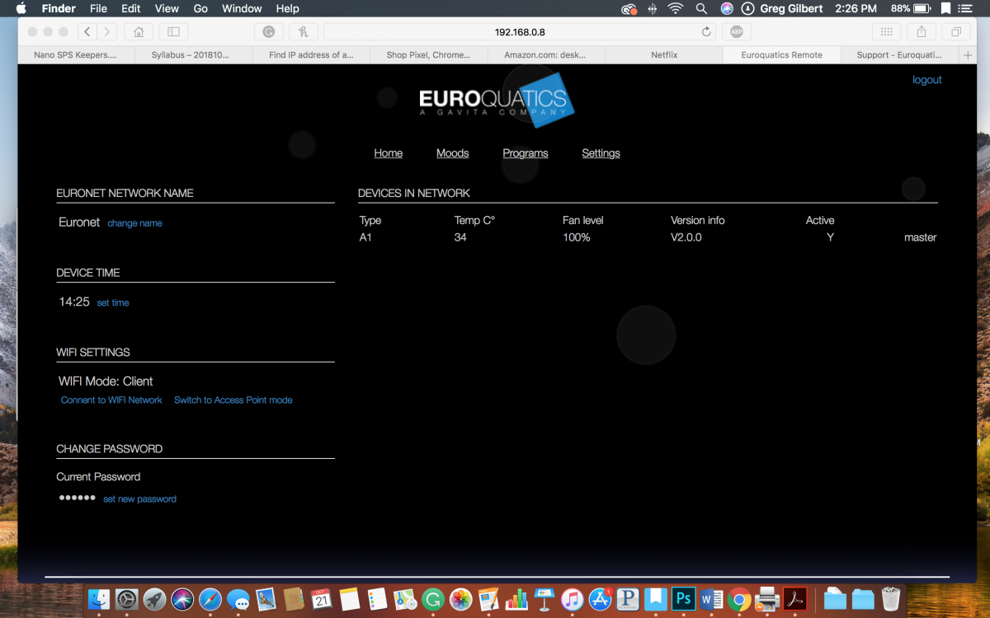The width and height of the screenshot is (990, 618).
Task: Click the Euroquatics logo
Action: point(496,101)
